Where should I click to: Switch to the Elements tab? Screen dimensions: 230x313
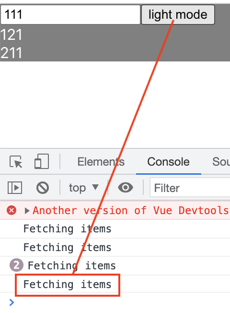[x=101, y=162]
